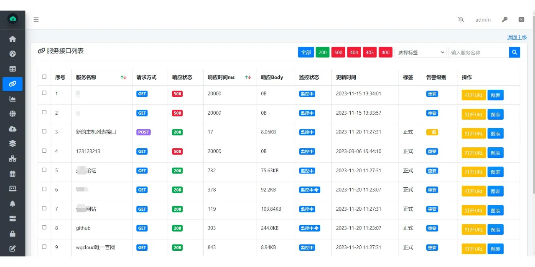
Task: Check the checkbox for row 2
Action: point(44,112)
